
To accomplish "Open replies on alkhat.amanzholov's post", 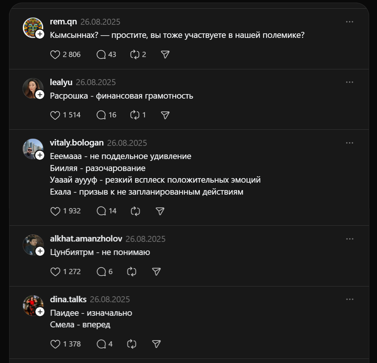I will coord(101,271).
